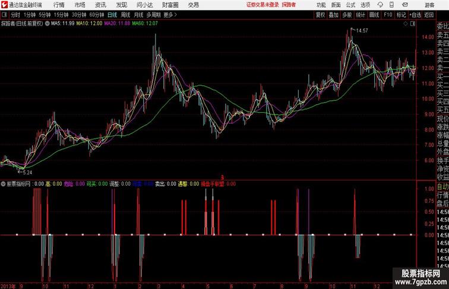This screenshot has height=289, width=449.
Task: Click the 盘后 label in the right side panel
Action: pos(442,204)
